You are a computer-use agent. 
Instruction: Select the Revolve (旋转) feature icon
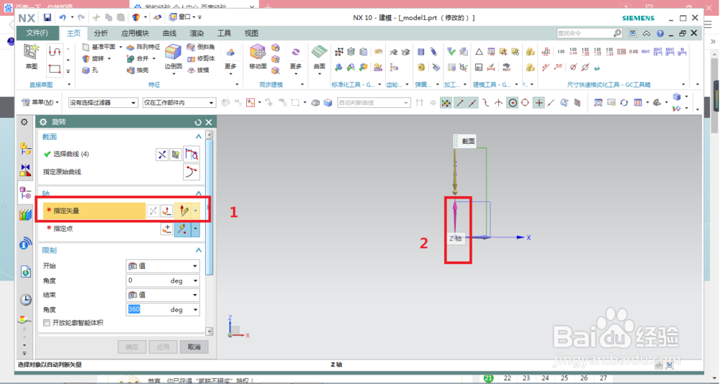(x=86, y=59)
